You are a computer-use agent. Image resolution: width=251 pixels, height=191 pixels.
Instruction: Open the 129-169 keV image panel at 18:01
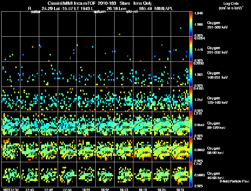pos(86,99)
